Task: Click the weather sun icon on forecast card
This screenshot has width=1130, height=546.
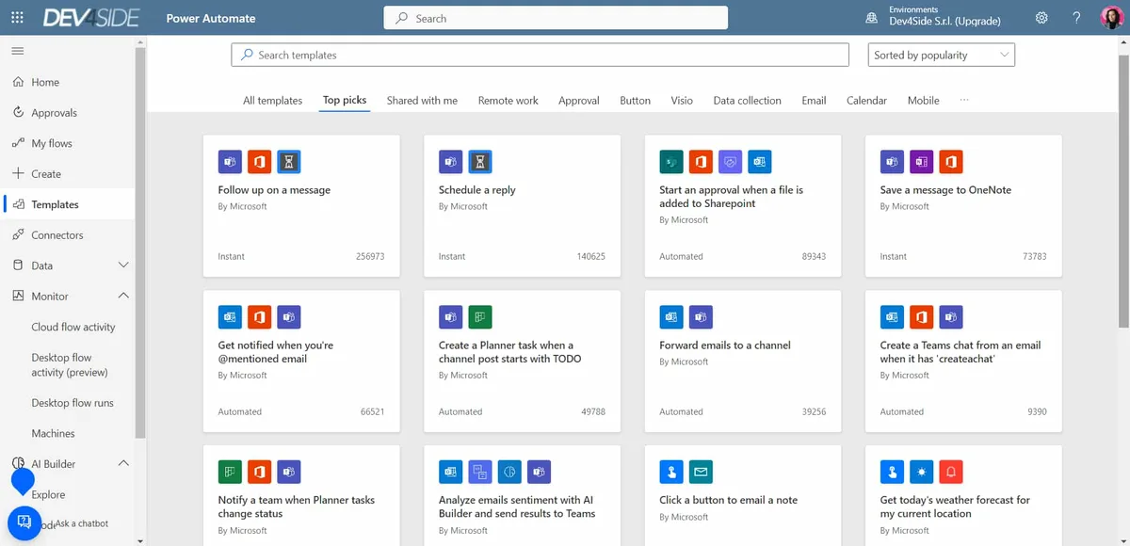Action: point(922,473)
